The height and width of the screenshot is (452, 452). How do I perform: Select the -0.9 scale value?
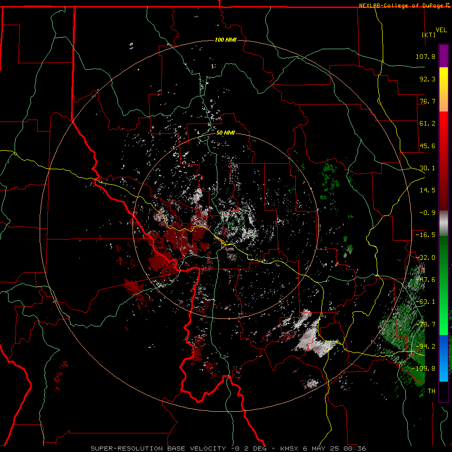coord(427,213)
